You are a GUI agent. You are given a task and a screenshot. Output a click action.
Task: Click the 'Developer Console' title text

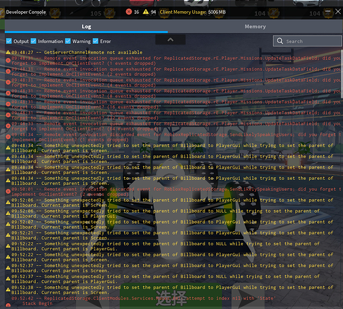pyautogui.click(x=26, y=12)
